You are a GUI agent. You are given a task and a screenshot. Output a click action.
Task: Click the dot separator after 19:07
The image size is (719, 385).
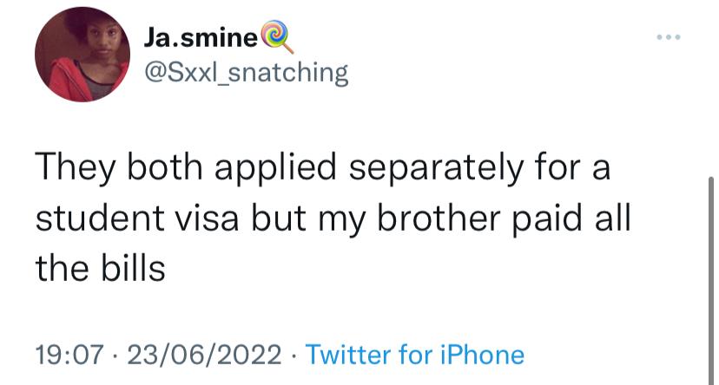click(x=115, y=356)
